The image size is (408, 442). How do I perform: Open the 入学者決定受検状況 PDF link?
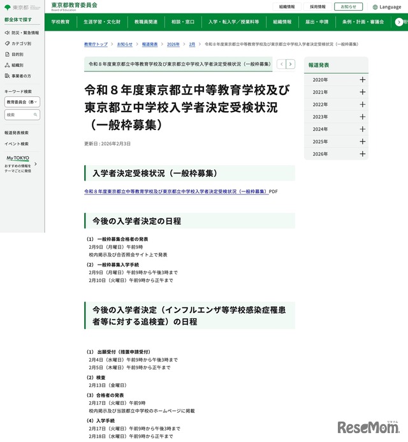177,191
